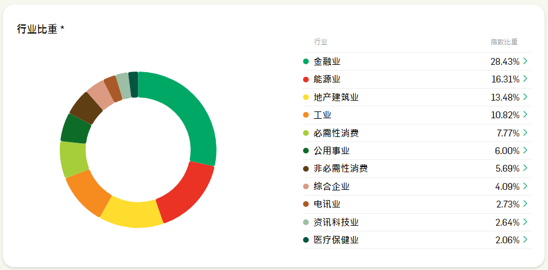Open the 非必需性消费 industry link
Viewport: 548px width, 270px height.
341,169
